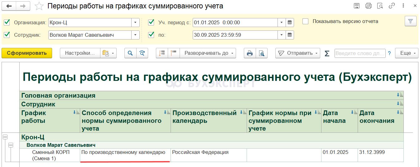Go back with the left arrow button

click(10, 6)
